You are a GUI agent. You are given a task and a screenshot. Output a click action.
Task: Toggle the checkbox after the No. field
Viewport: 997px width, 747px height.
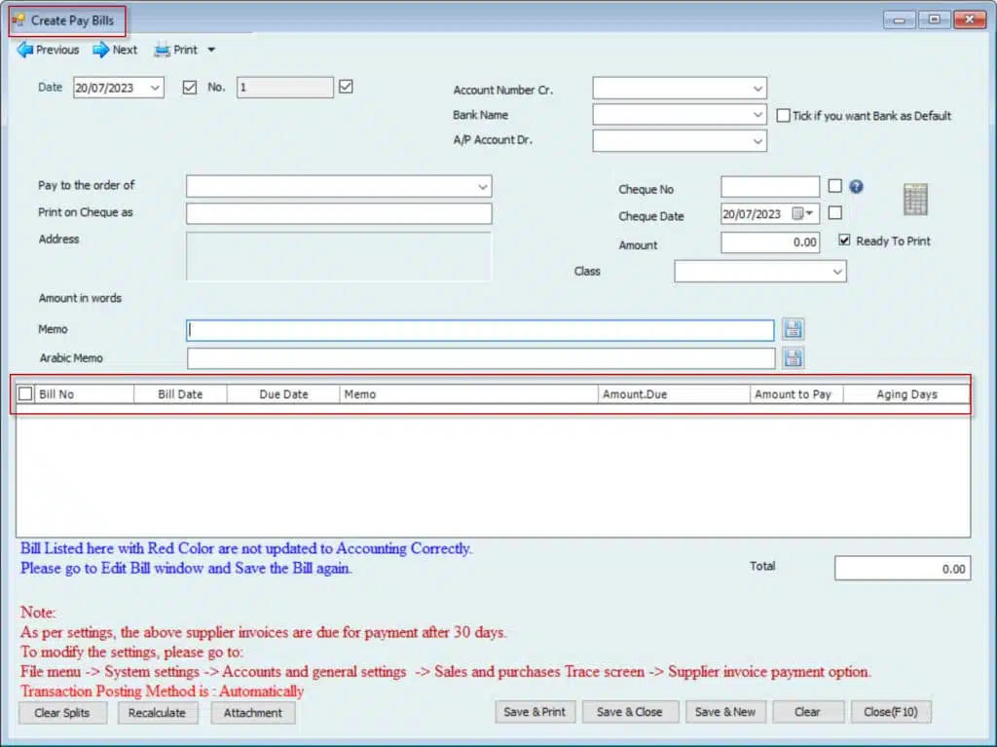(346, 87)
